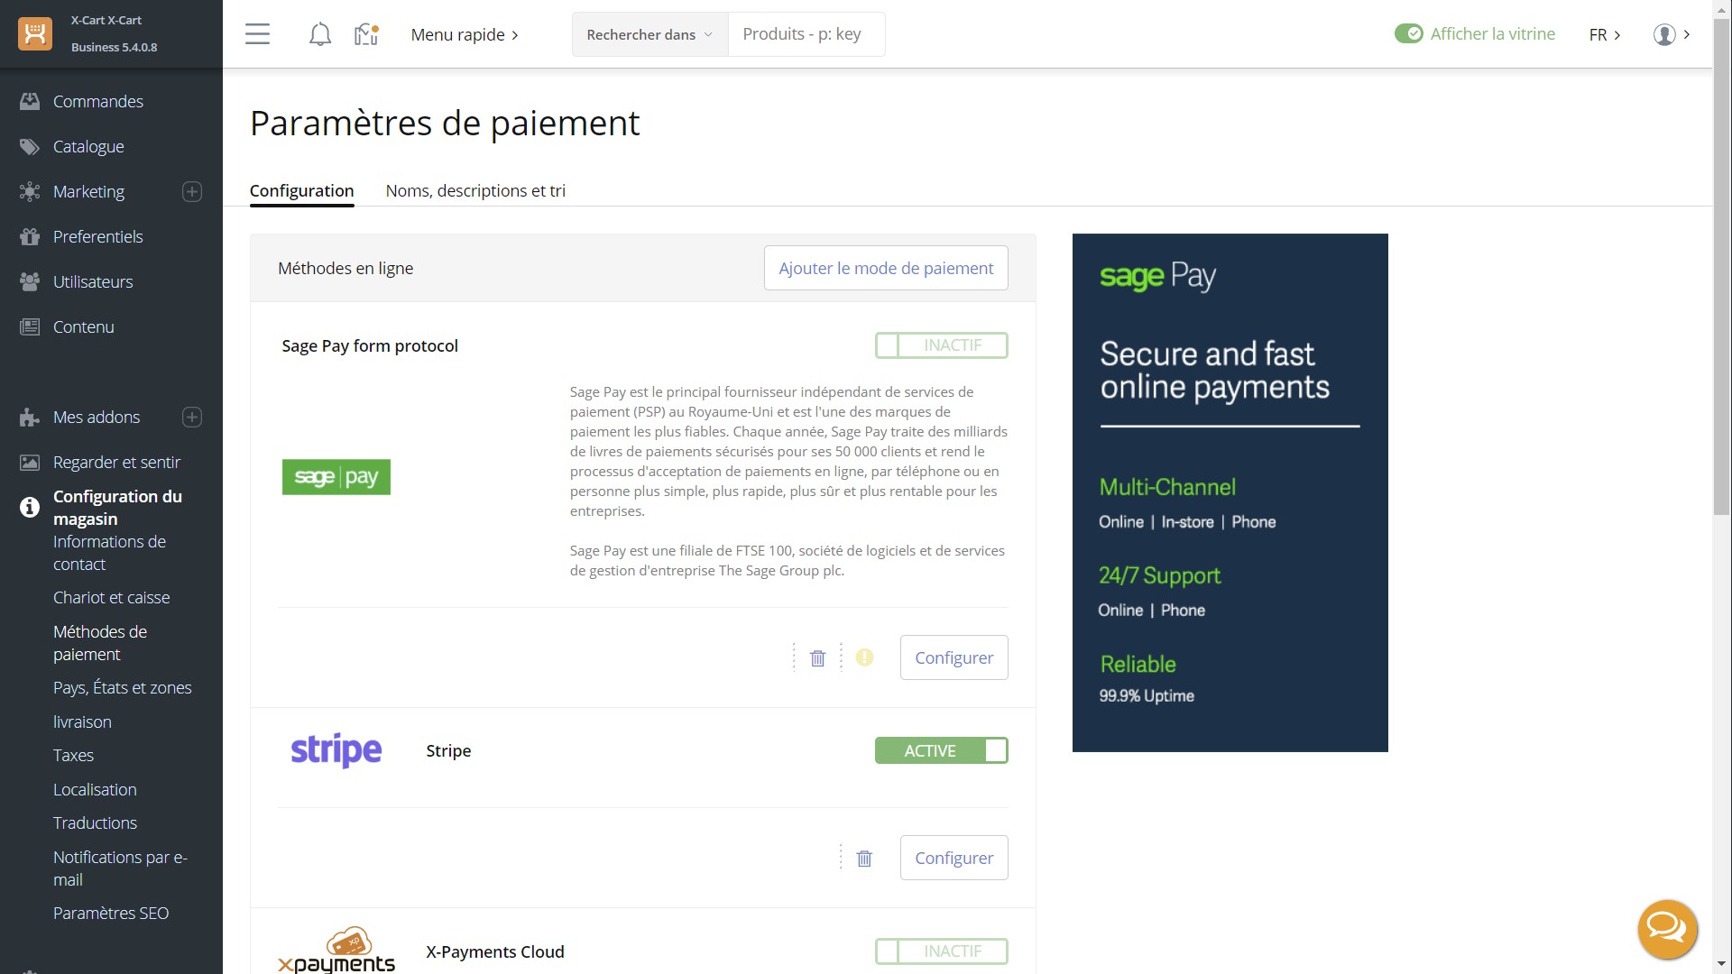The width and height of the screenshot is (1732, 974).
Task: Select the Configuration tab
Action: [301, 190]
